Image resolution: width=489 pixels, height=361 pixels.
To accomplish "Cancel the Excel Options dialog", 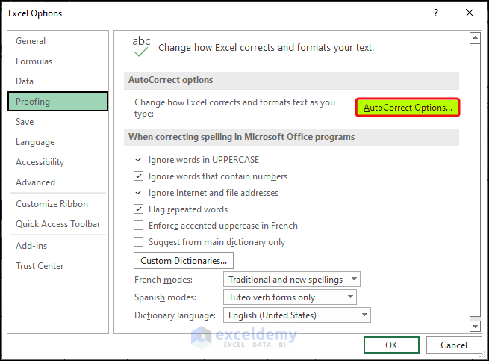I will pos(454,345).
